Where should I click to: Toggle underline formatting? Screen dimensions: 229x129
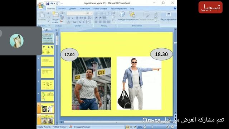pos(77,18)
